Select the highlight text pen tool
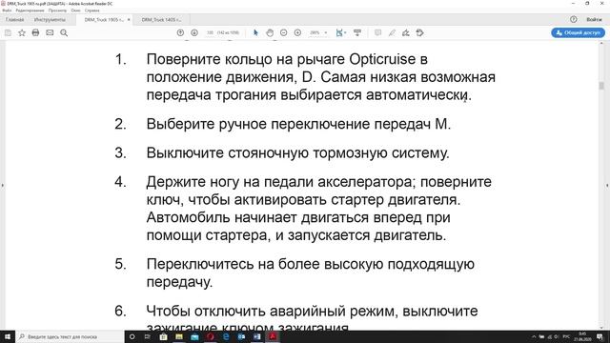This screenshot has height=343, width=610. [x=392, y=33]
